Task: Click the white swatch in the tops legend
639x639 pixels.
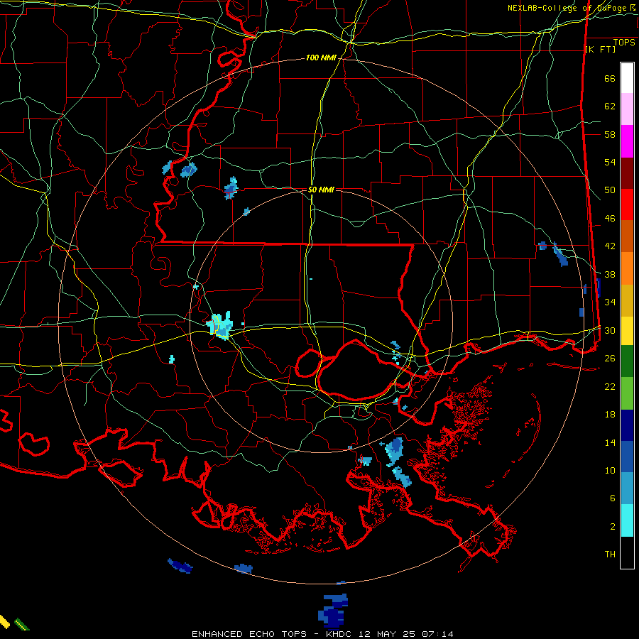Action: (627, 78)
